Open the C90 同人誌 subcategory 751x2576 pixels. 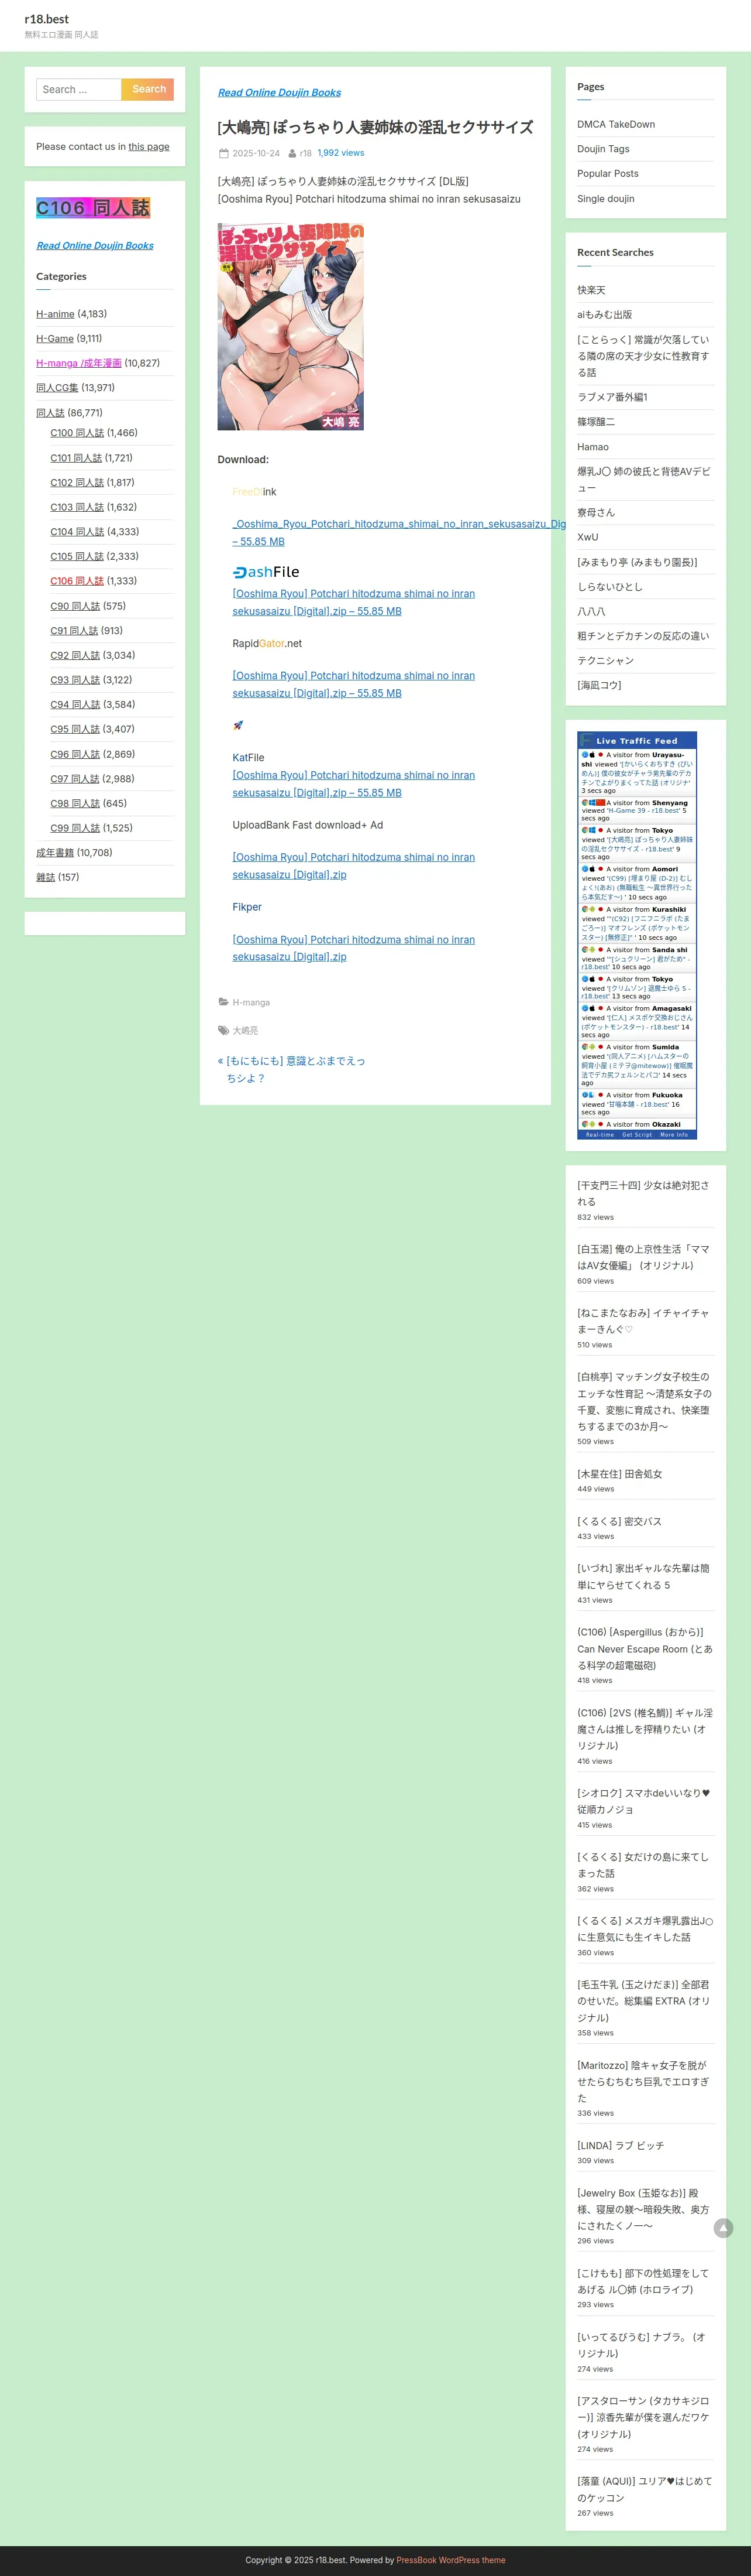coord(75,606)
